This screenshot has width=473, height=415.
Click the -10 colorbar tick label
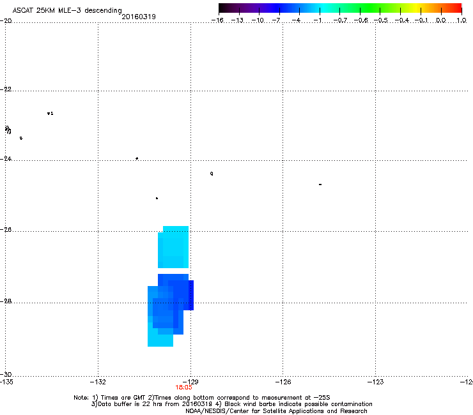[258, 20]
